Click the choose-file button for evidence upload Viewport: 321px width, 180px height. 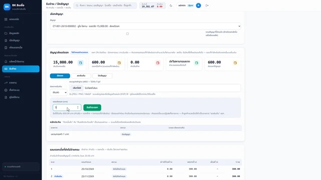77,88
